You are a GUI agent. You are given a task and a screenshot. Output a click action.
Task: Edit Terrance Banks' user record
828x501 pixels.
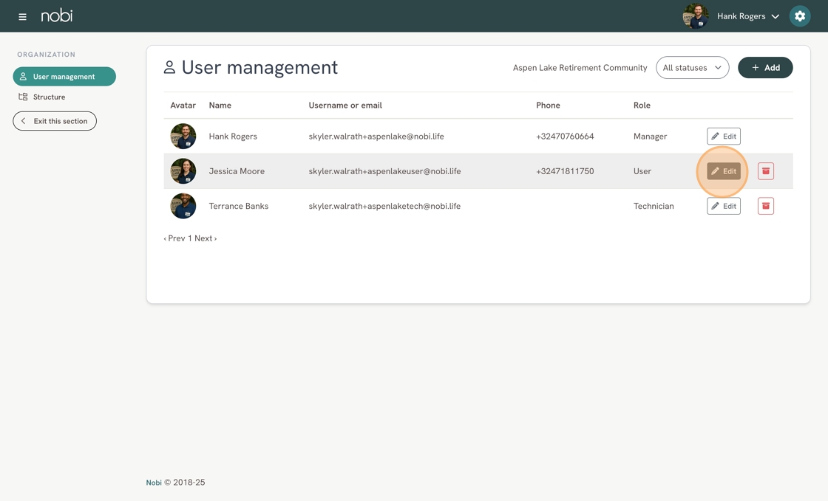pyautogui.click(x=723, y=206)
